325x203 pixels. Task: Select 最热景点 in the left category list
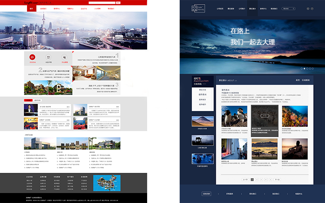click(203, 95)
